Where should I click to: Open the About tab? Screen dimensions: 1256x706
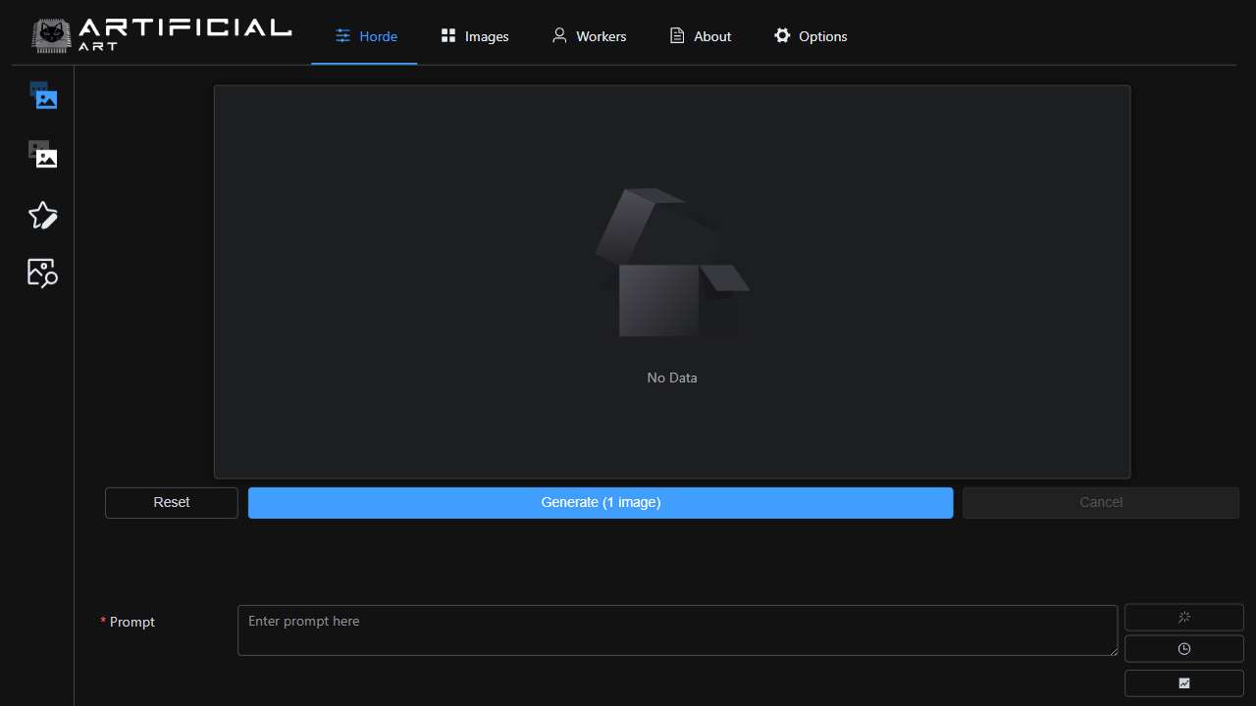click(x=701, y=36)
